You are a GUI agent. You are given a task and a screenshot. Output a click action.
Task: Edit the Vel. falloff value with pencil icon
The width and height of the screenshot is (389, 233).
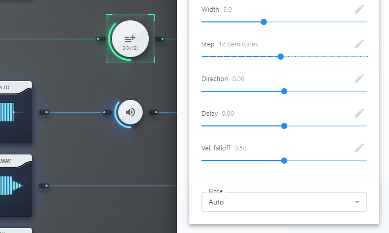[x=359, y=148]
